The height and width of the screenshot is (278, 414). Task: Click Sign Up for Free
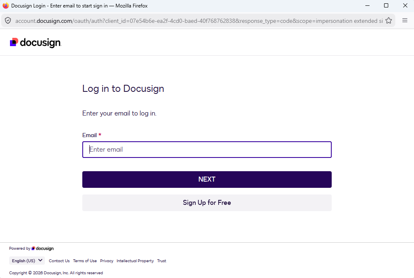207,202
